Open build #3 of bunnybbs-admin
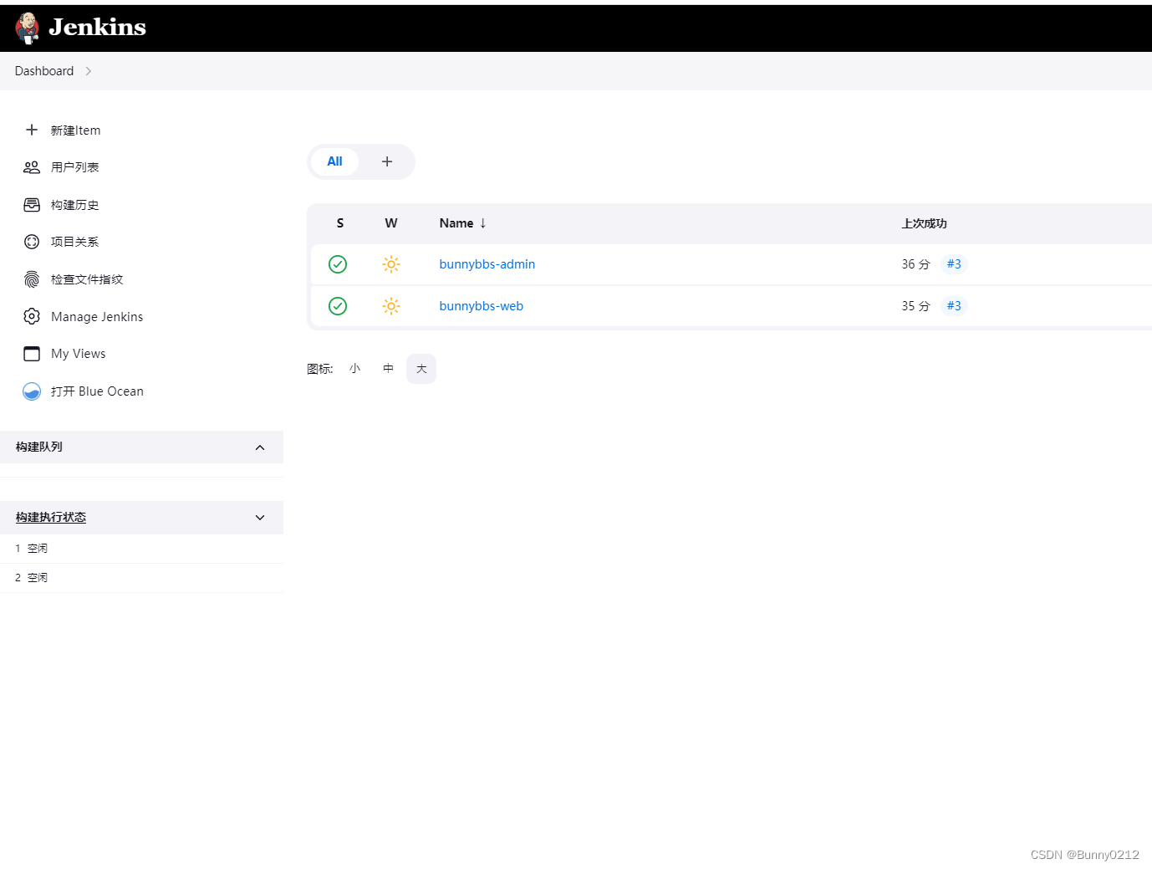The image size is (1152, 869). click(954, 264)
